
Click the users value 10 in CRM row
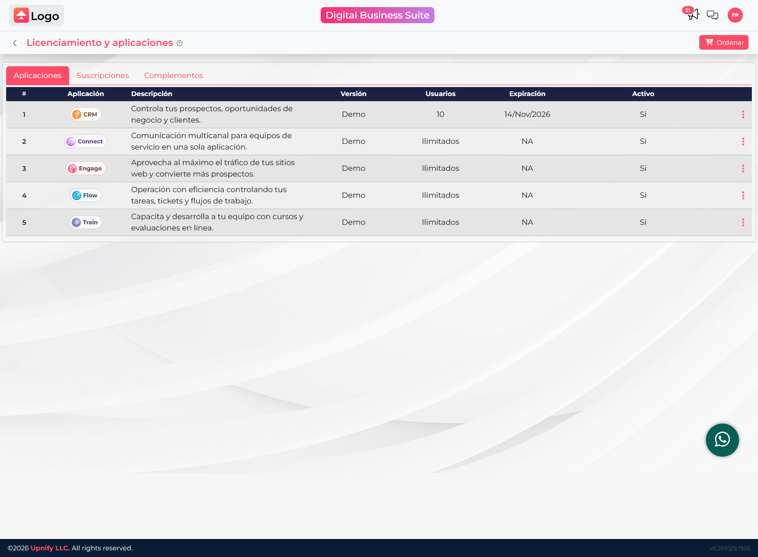441,115
